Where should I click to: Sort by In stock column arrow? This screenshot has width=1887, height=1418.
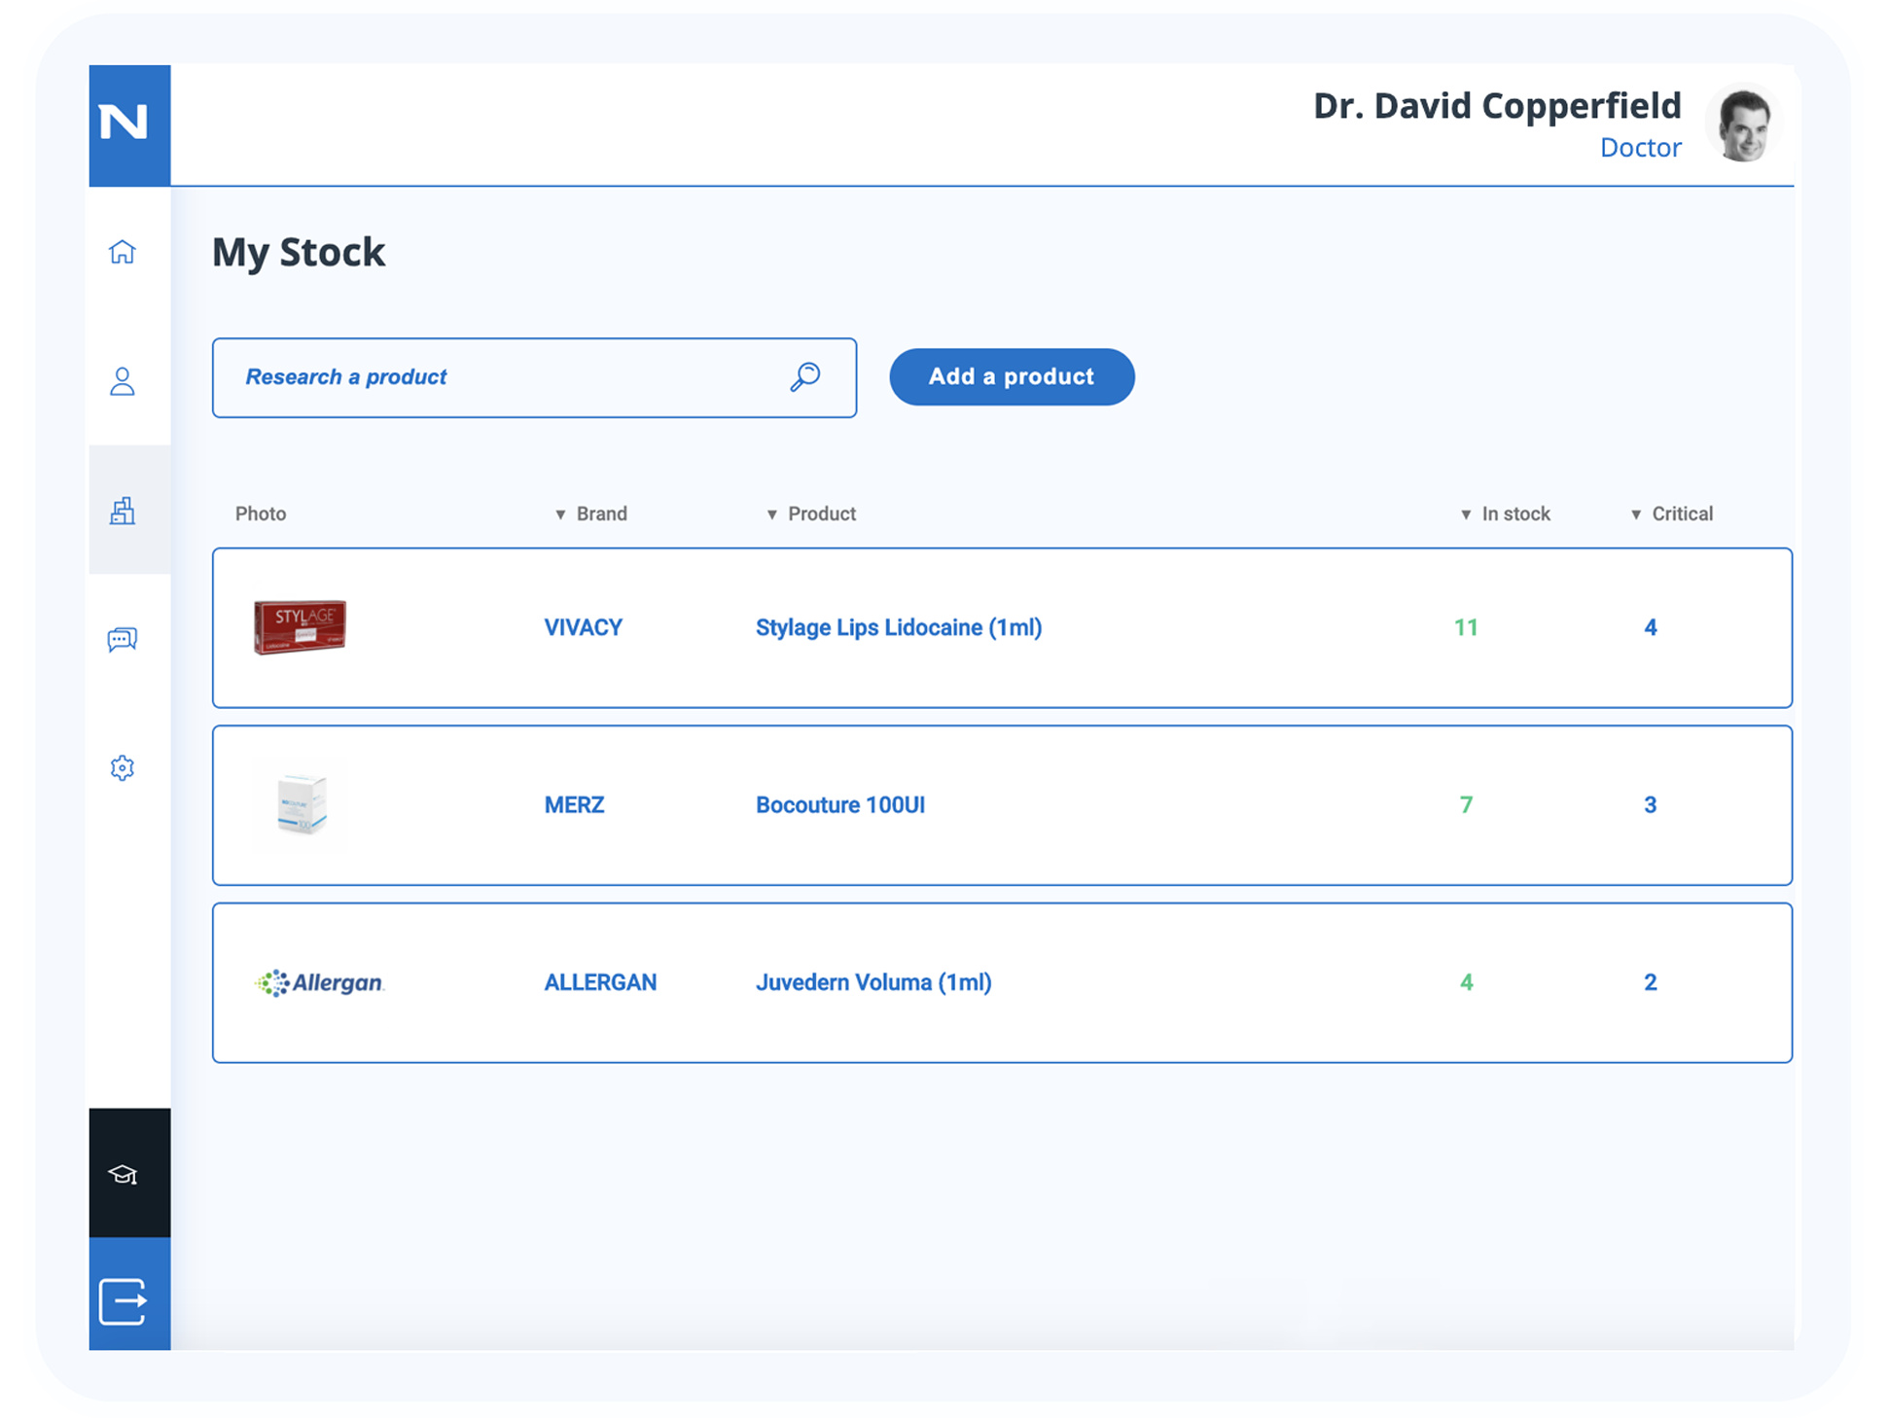point(1466,514)
